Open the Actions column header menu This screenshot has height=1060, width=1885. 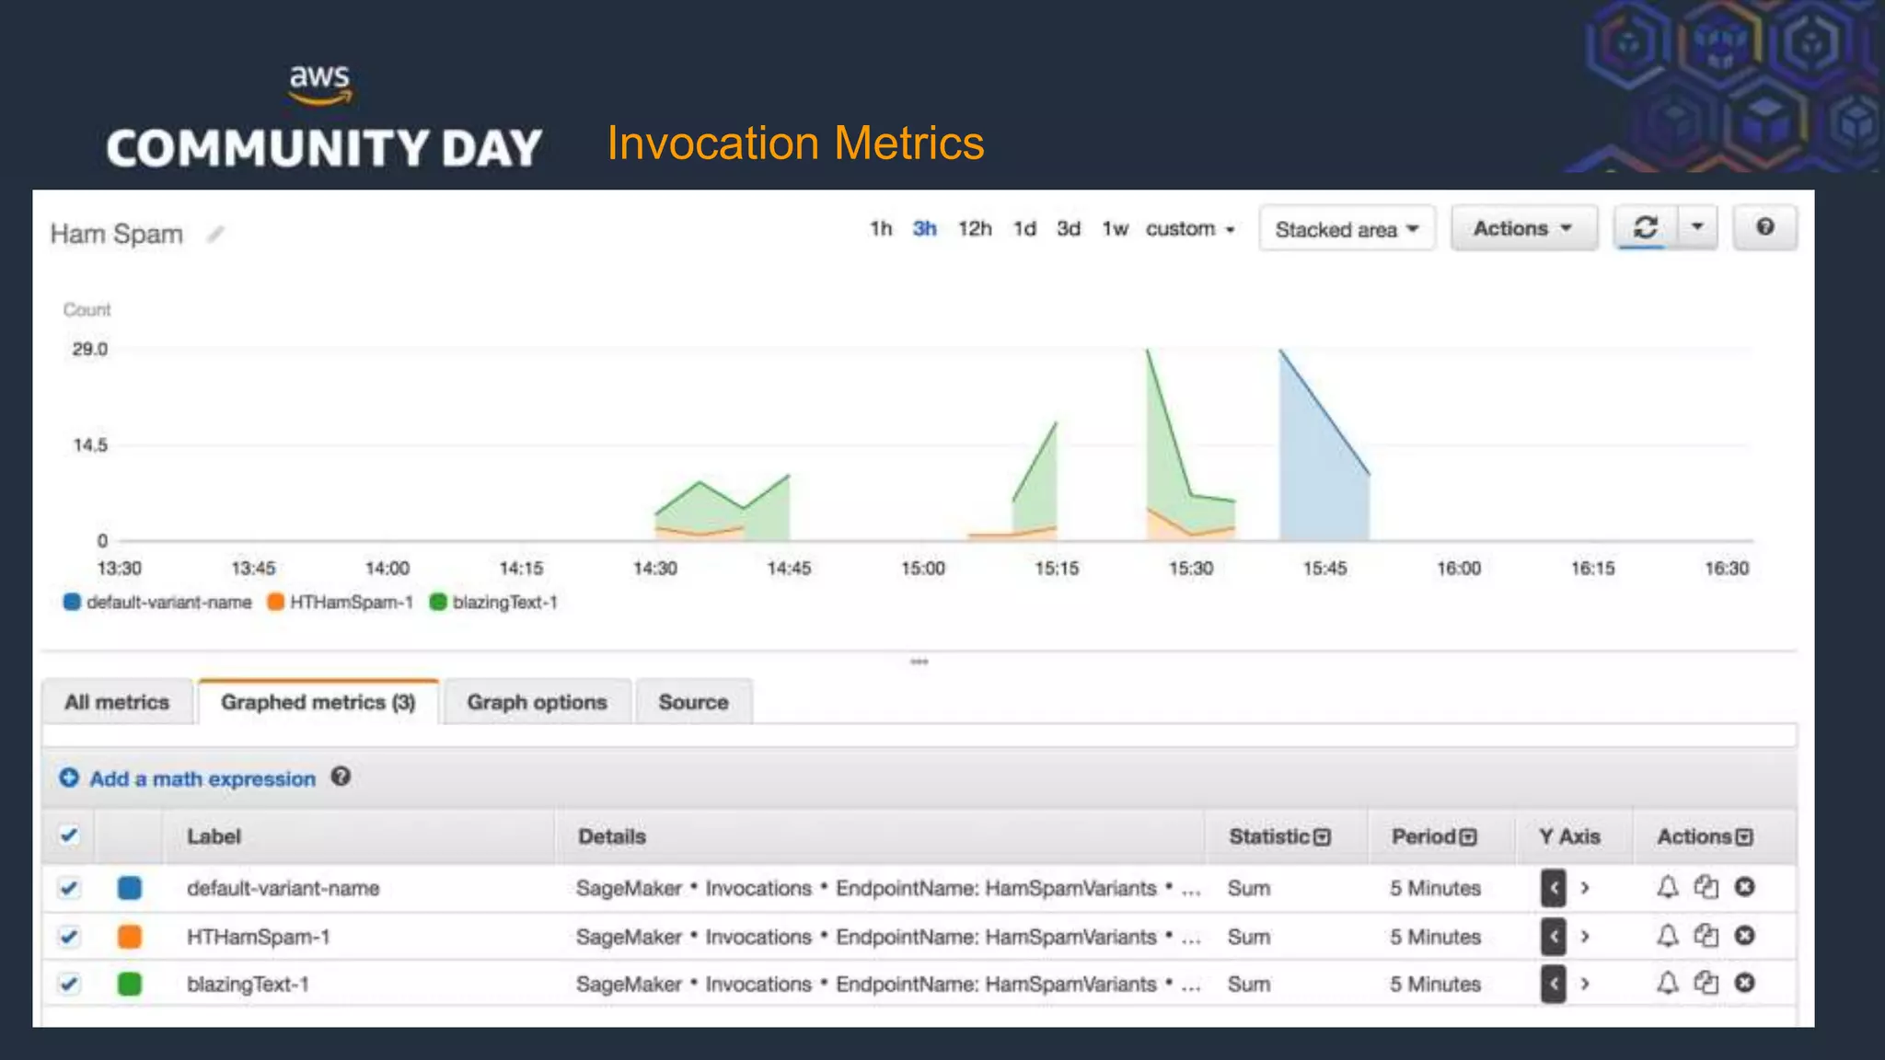pyautogui.click(x=1744, y=837)
